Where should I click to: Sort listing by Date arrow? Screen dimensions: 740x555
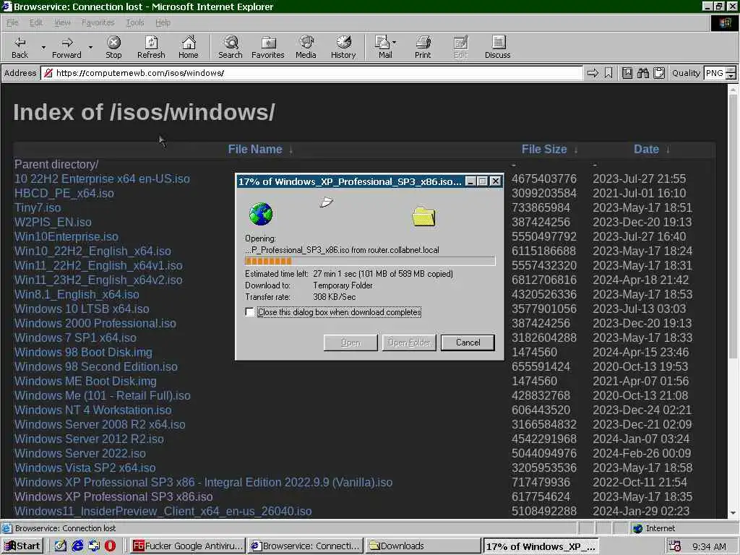click(x=668, y=150)
